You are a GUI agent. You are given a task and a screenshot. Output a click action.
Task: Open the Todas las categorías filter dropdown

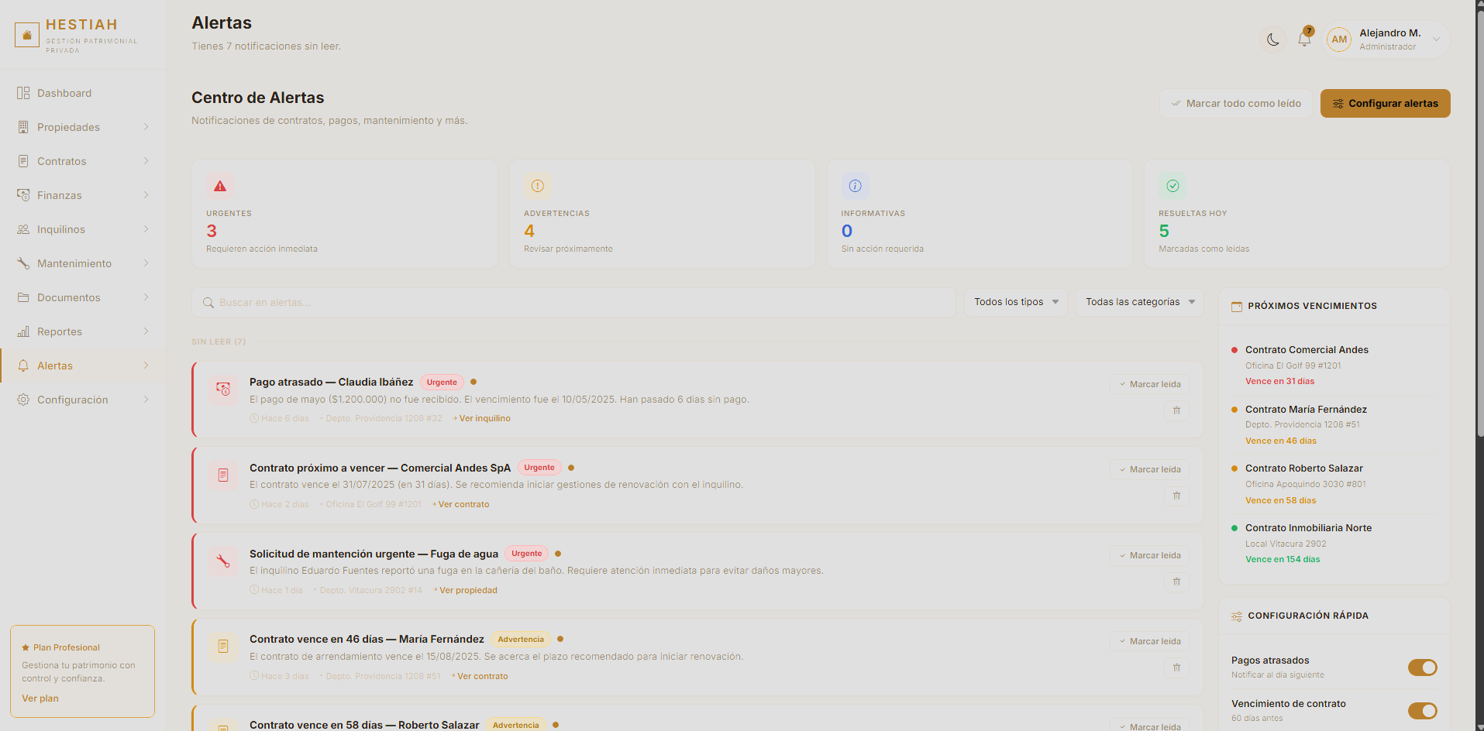(1140, 302)
